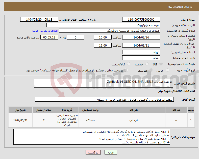Select the کالا/خدمت radio button

[x=129, y=64]
